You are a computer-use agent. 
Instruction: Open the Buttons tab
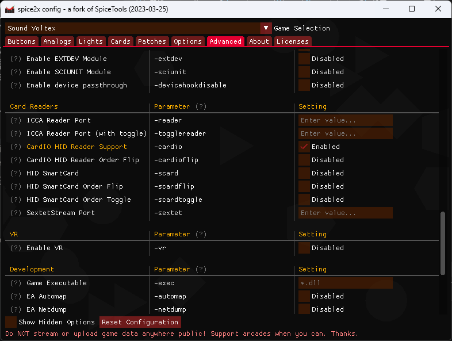pyautogui.click(x=22, y=41)
